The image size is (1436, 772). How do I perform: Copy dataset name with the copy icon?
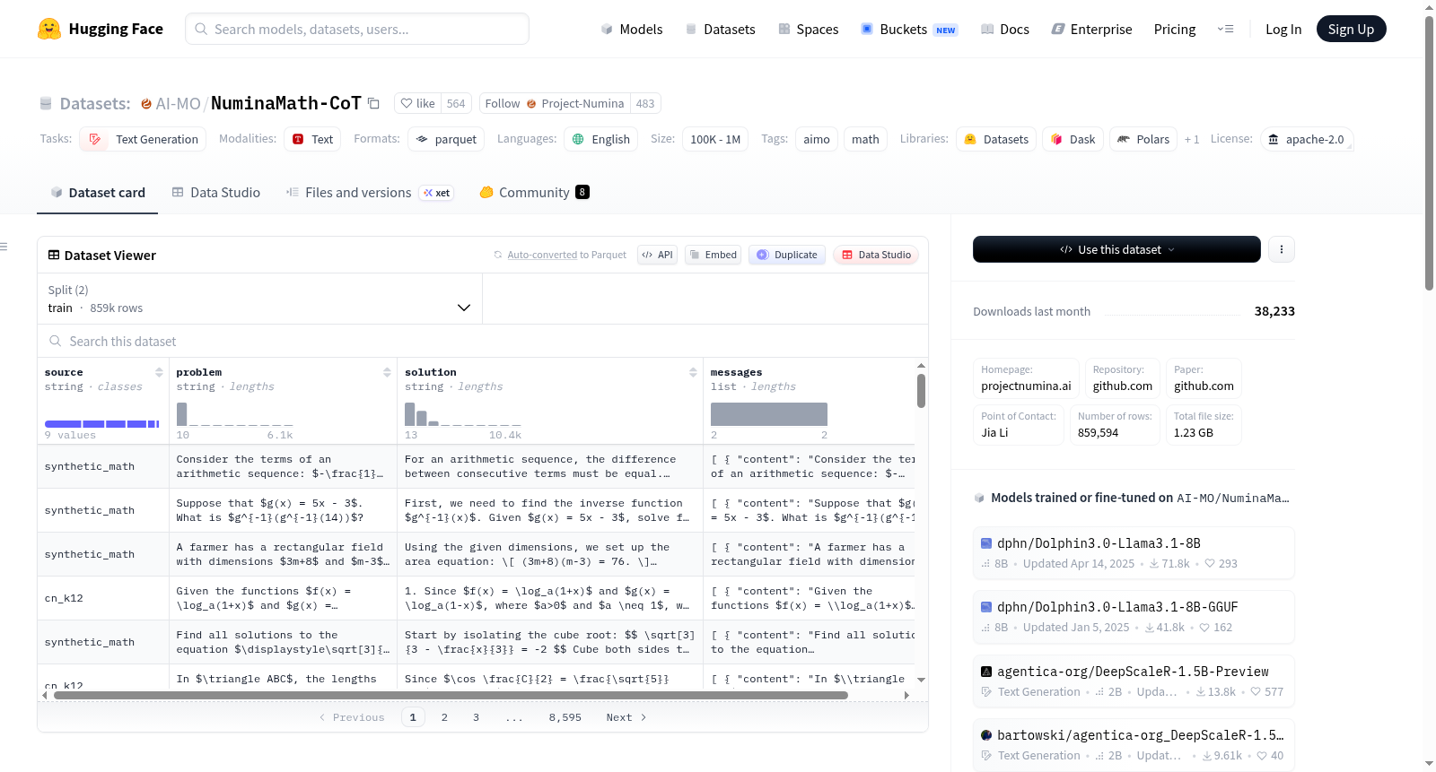(x=373, y=103)
